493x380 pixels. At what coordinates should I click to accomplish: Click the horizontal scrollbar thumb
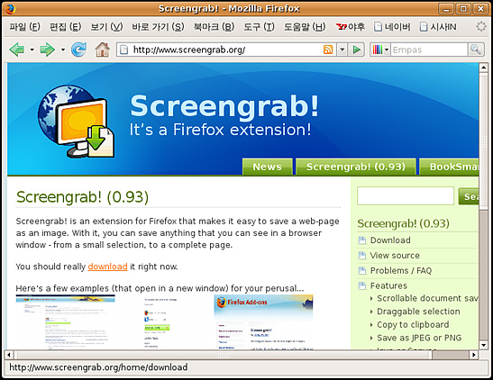click(223, 355)
